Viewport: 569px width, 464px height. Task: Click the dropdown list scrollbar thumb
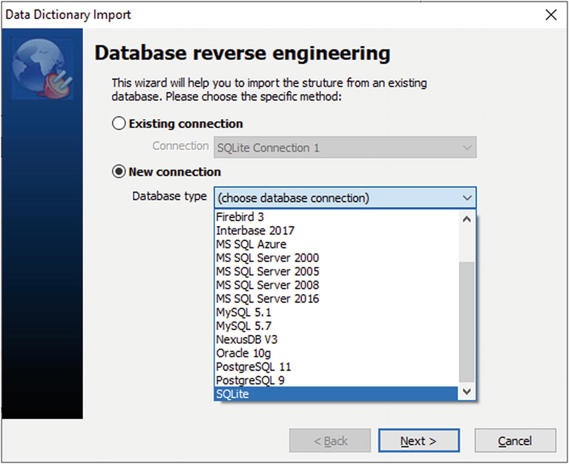coord(466,322)
